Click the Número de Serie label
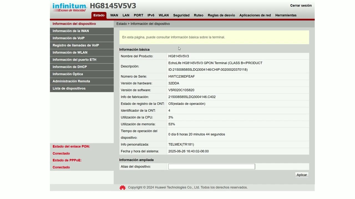Viewport: 355px width, 199px height. 134,77
